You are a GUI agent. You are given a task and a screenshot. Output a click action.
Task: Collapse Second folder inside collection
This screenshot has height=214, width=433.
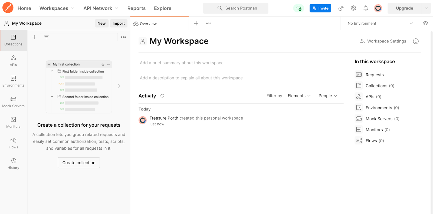click(x=52, y=97)
